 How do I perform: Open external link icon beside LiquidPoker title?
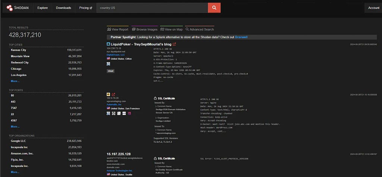pyautogui.click(x=174, y=44)
